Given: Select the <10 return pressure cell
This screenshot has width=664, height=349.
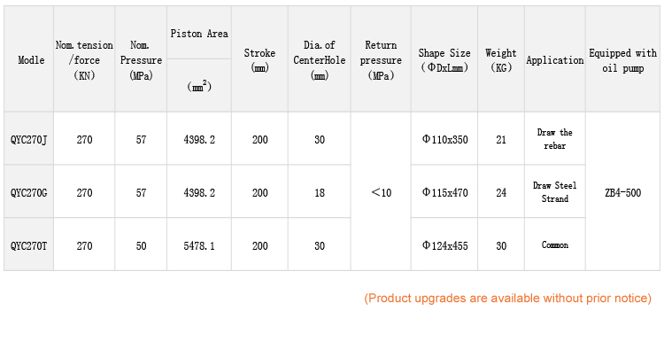Looking at the screenshot, I should pyautogui.click(x=381, y=191).
